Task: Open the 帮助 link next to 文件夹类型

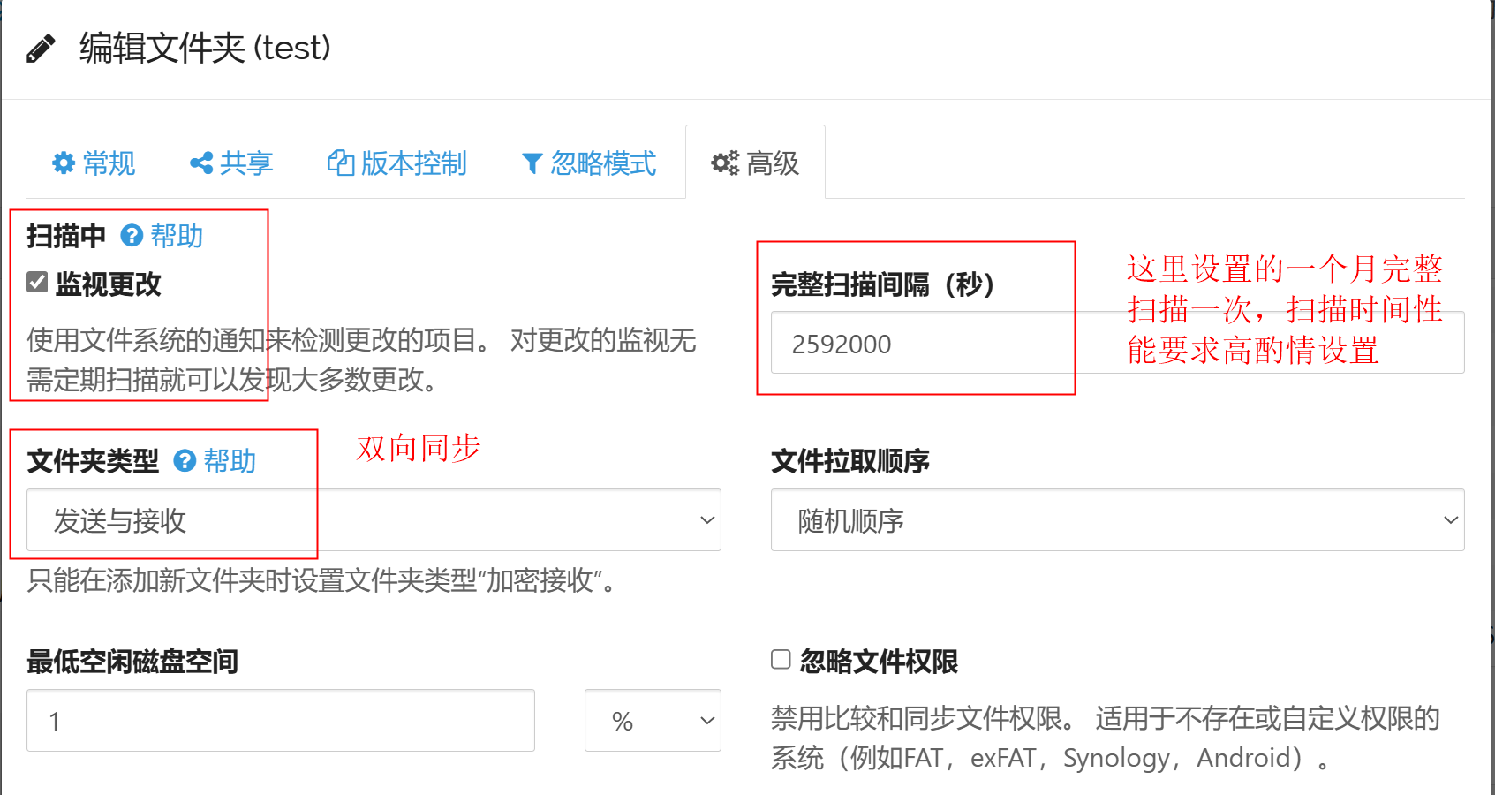Action: point(230,461)
